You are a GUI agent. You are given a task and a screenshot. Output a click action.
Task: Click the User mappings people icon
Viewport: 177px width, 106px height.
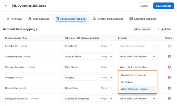tap(30, 19)
